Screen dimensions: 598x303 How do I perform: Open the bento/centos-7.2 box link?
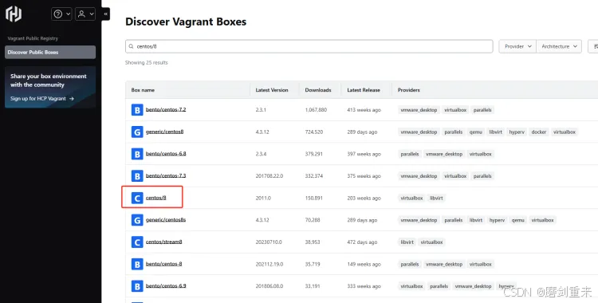click(166, 109)
